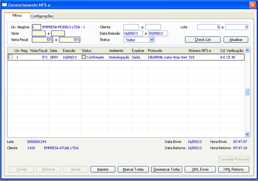This screenshot has height=181, width=258.
Task: Click client code 1420
Action: 31,148
